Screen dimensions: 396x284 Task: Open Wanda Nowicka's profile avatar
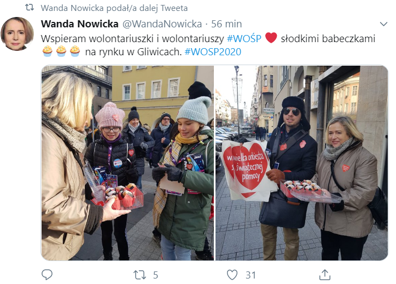tap(17, 33)
